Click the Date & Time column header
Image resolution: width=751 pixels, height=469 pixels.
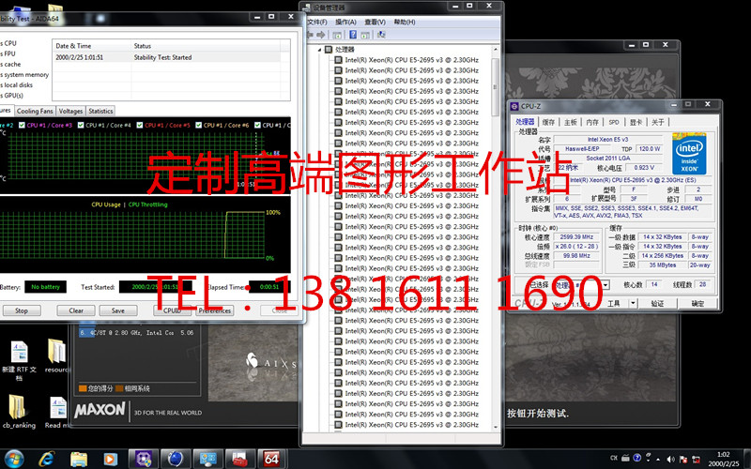point(91,46)
